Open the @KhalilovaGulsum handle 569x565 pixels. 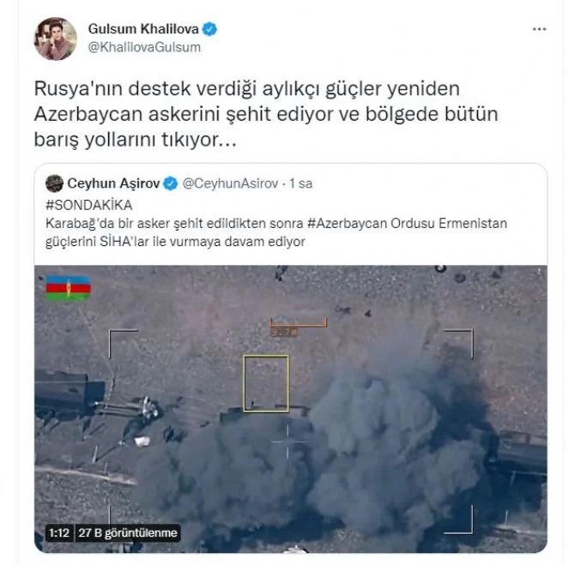(x=144, y=47)
